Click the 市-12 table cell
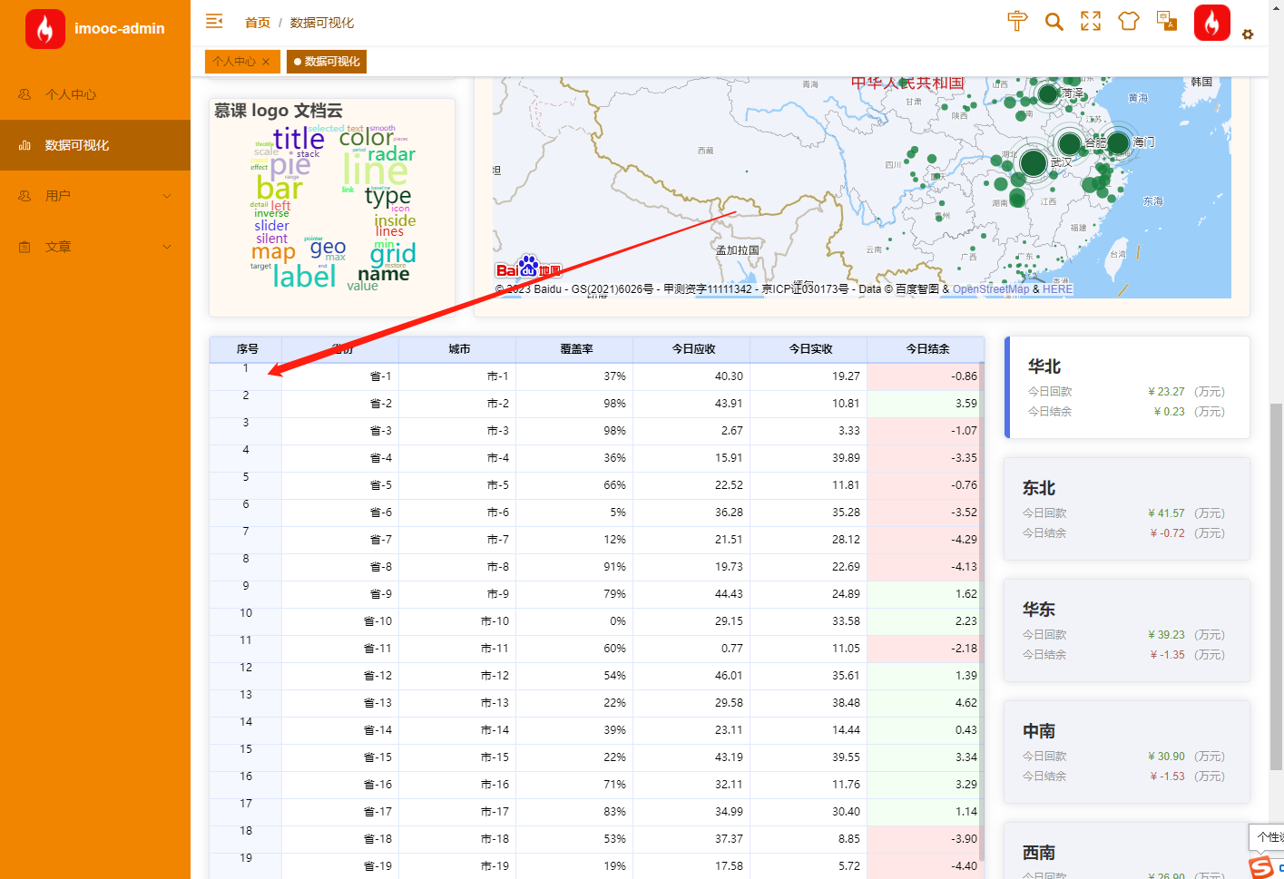 [x=458, y=676]
